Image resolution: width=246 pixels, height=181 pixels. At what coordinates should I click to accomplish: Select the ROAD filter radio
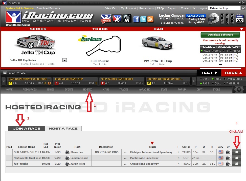pyautogui.click(x=213, y=79)
